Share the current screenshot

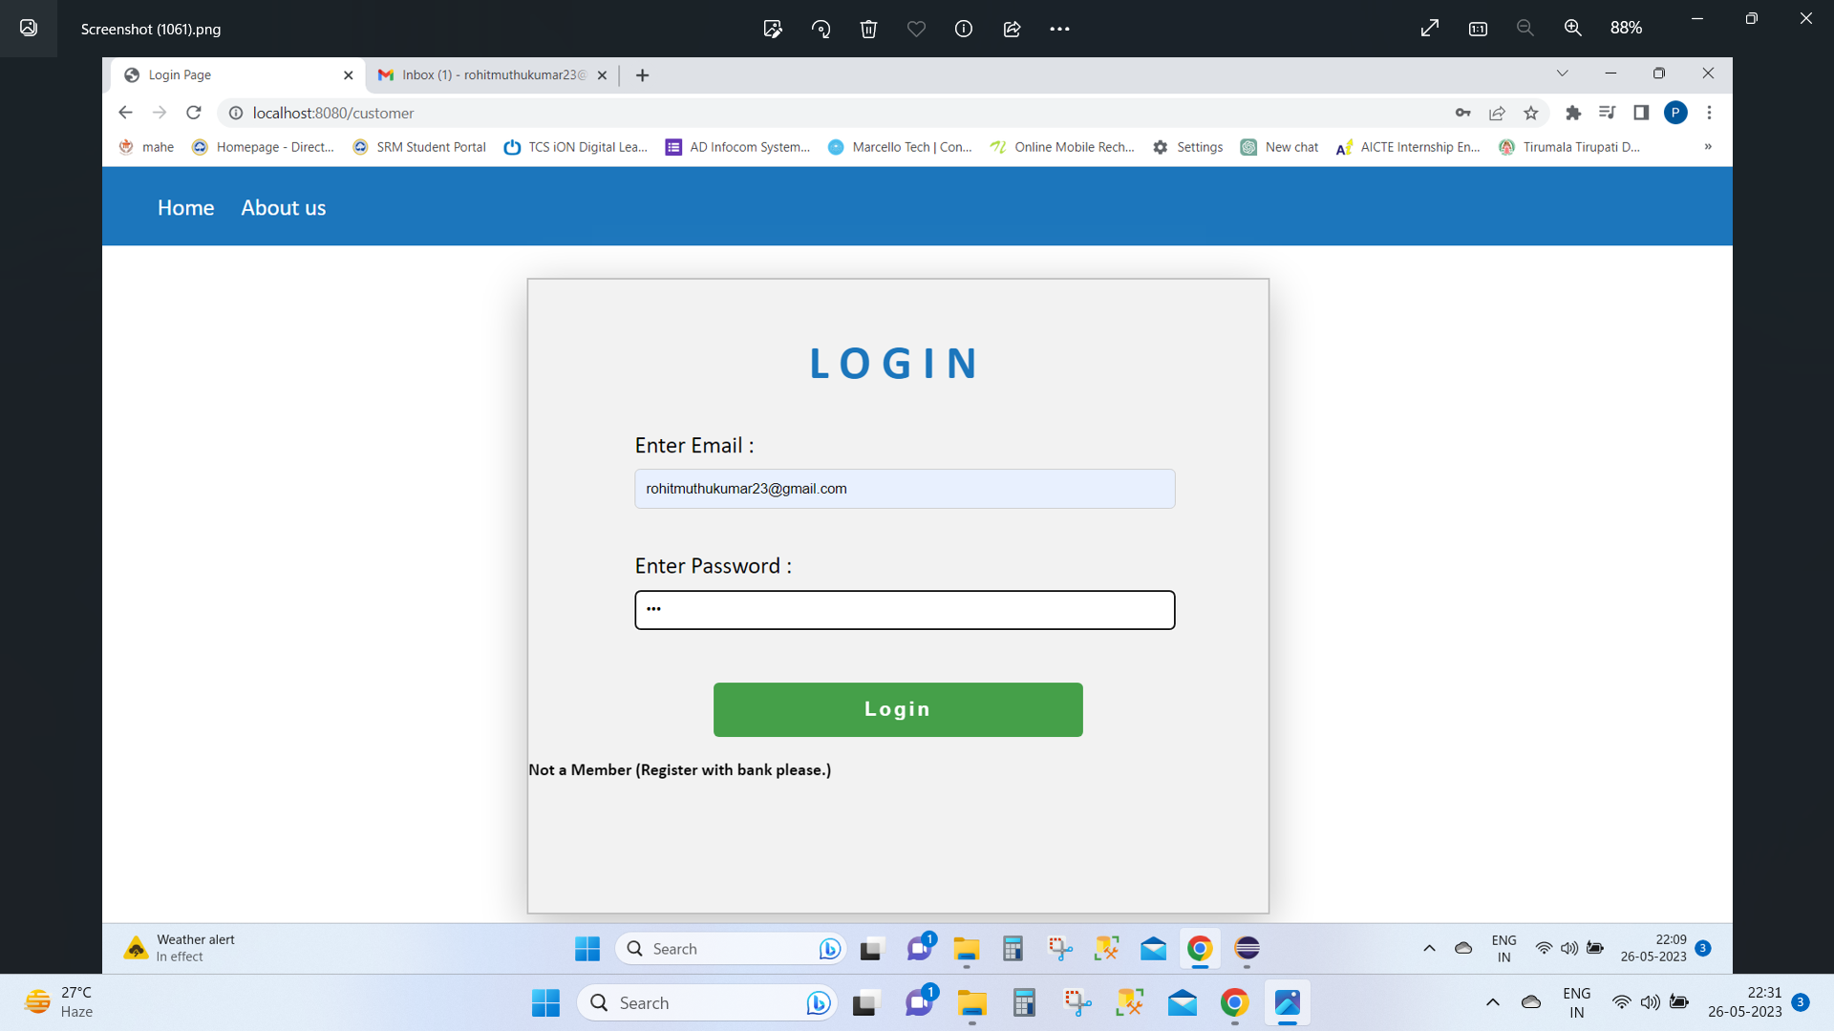tap(1012, 29)
